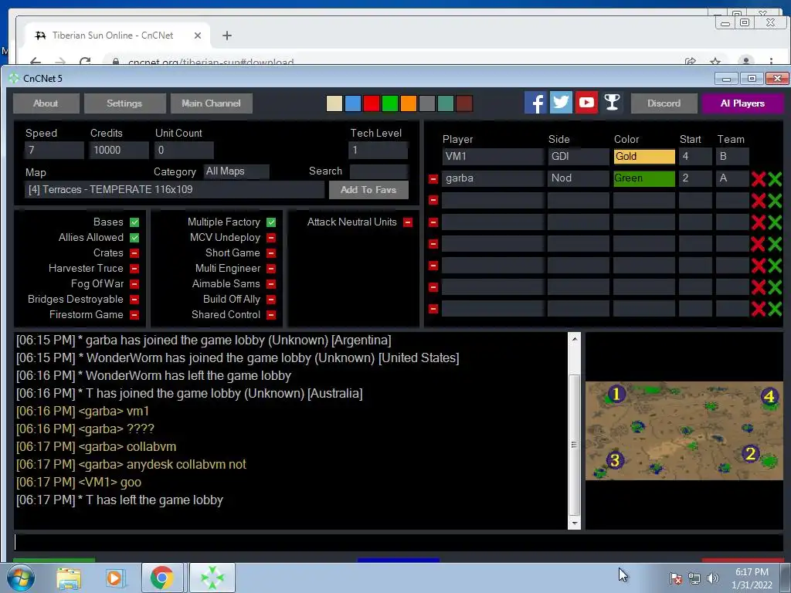This screenshot has height=593, width=791.
Task: Open VM1's Side dropdown showing GDI
Action: tap(578, 156)
